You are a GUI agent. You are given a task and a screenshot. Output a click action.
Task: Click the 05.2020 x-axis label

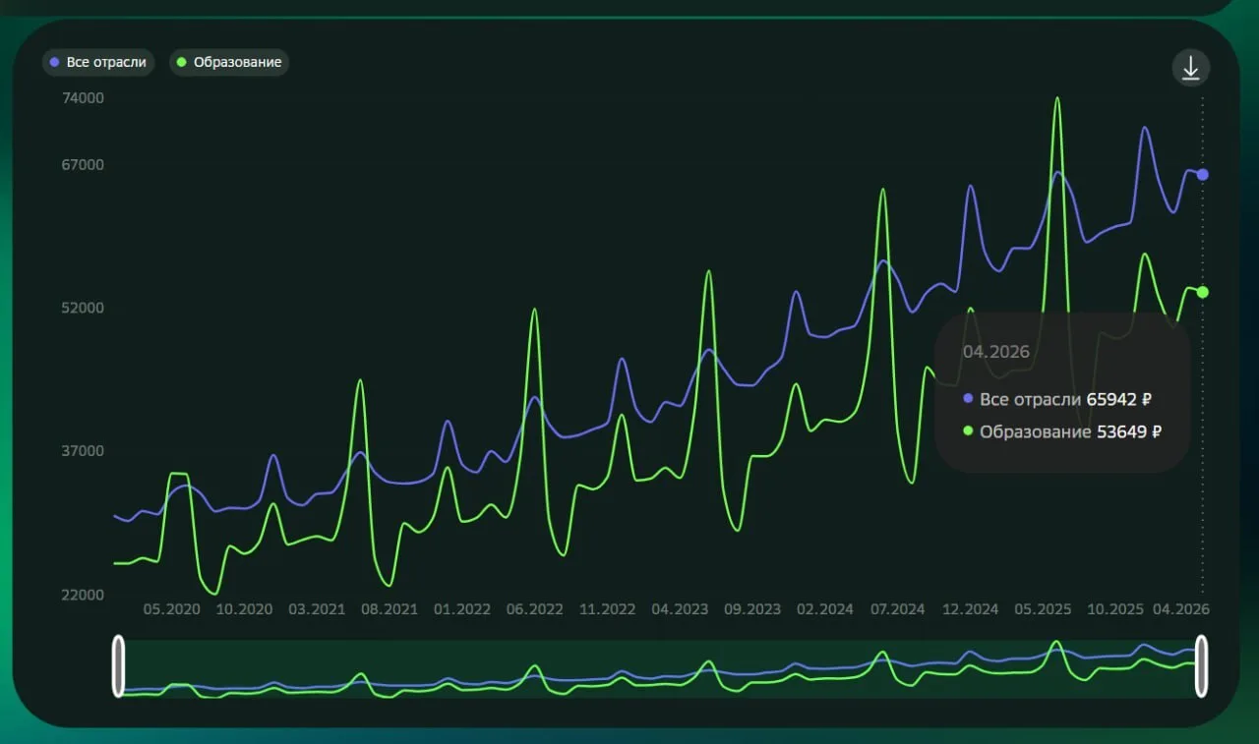pyautogui.click(x=171, y=609)
